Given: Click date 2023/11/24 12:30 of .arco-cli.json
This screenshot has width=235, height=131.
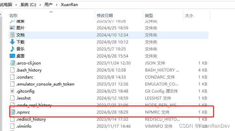Looking at the screenshot, I should pos(113,63).
